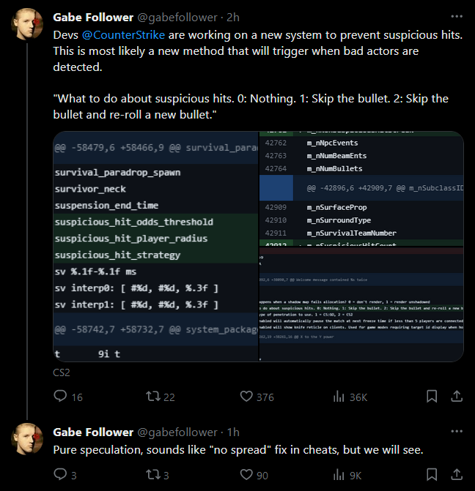Open more options on second tweet

click(455, 432)
